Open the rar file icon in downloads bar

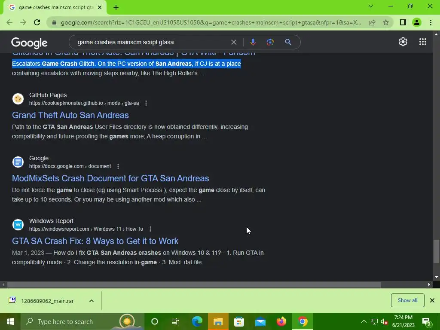(x=12, y=300)
